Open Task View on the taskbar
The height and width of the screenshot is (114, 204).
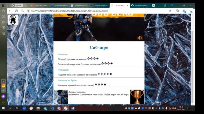17,108
